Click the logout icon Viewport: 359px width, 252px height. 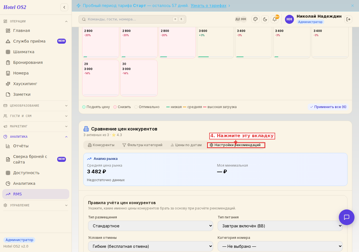tap(348, 19)
